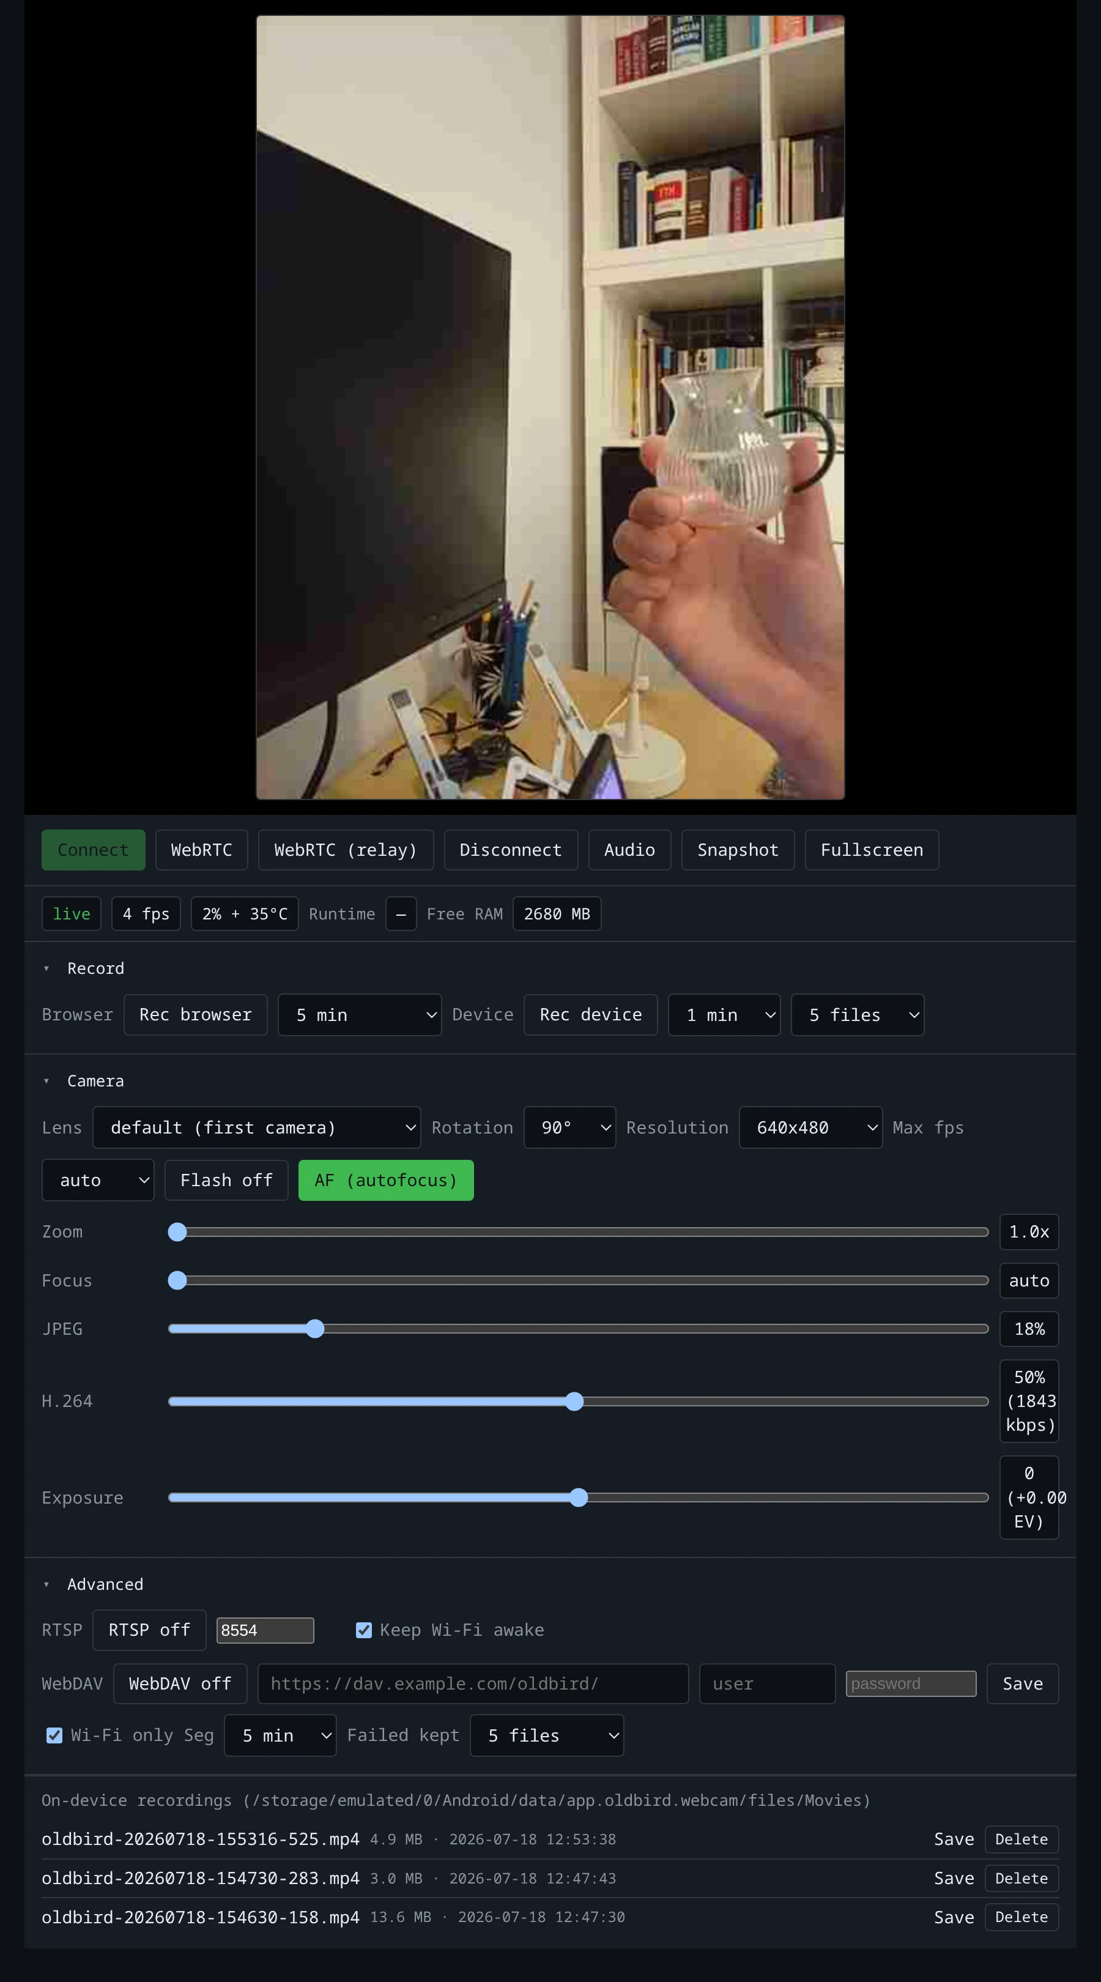Uncheck the Wi-Fi only checkbox
Viewport: 1101px width, 1982px height.
[54, 1735]
